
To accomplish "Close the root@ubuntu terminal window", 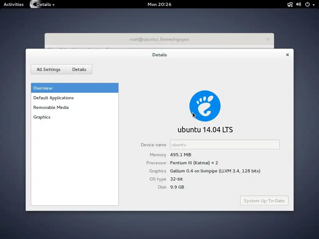I will 268,39.
